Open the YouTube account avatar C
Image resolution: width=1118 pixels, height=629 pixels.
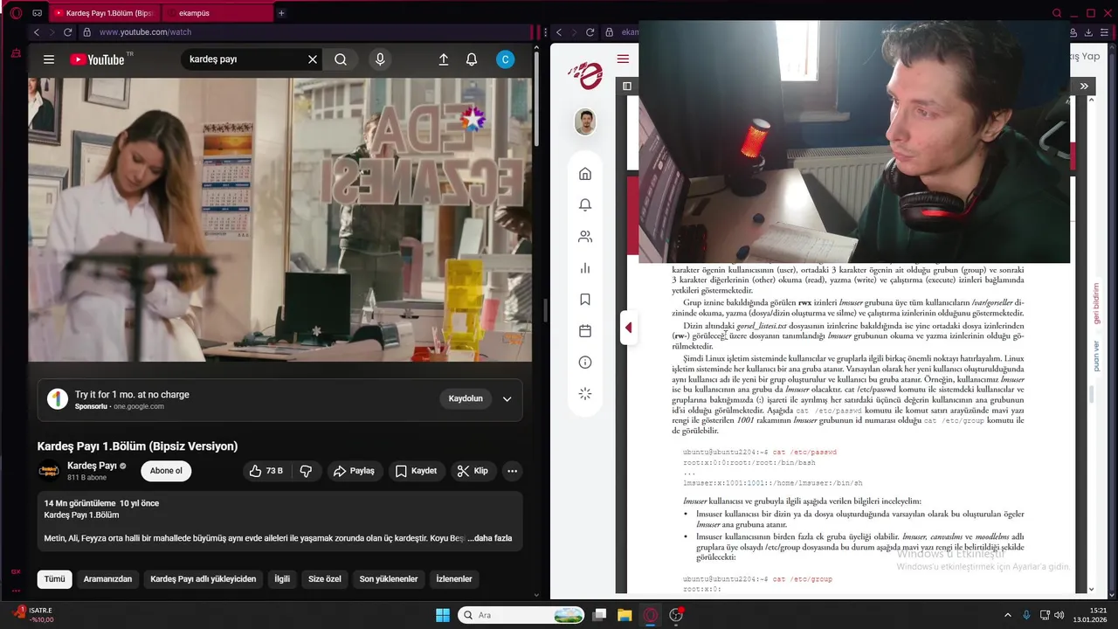(505, 59)
